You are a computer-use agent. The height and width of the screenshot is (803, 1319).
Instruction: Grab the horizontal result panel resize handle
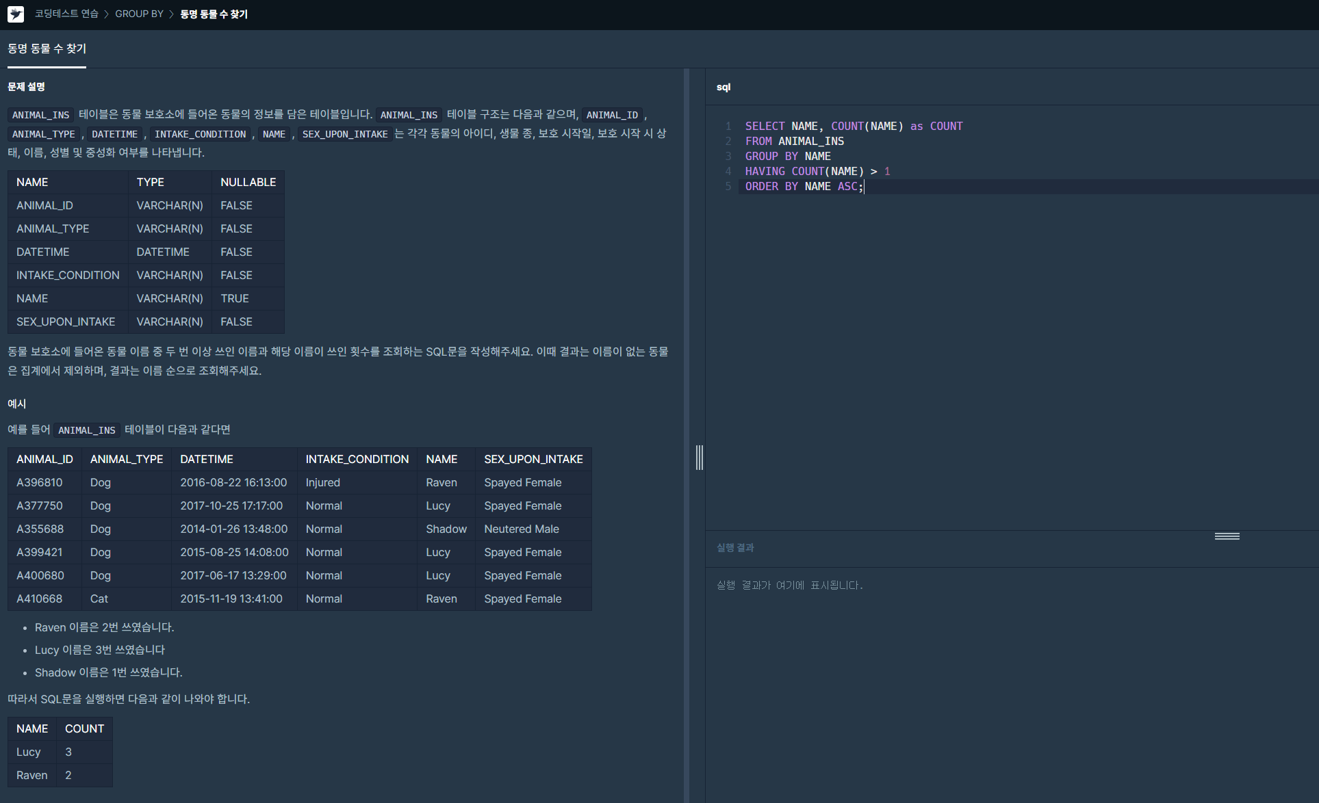1227,536
